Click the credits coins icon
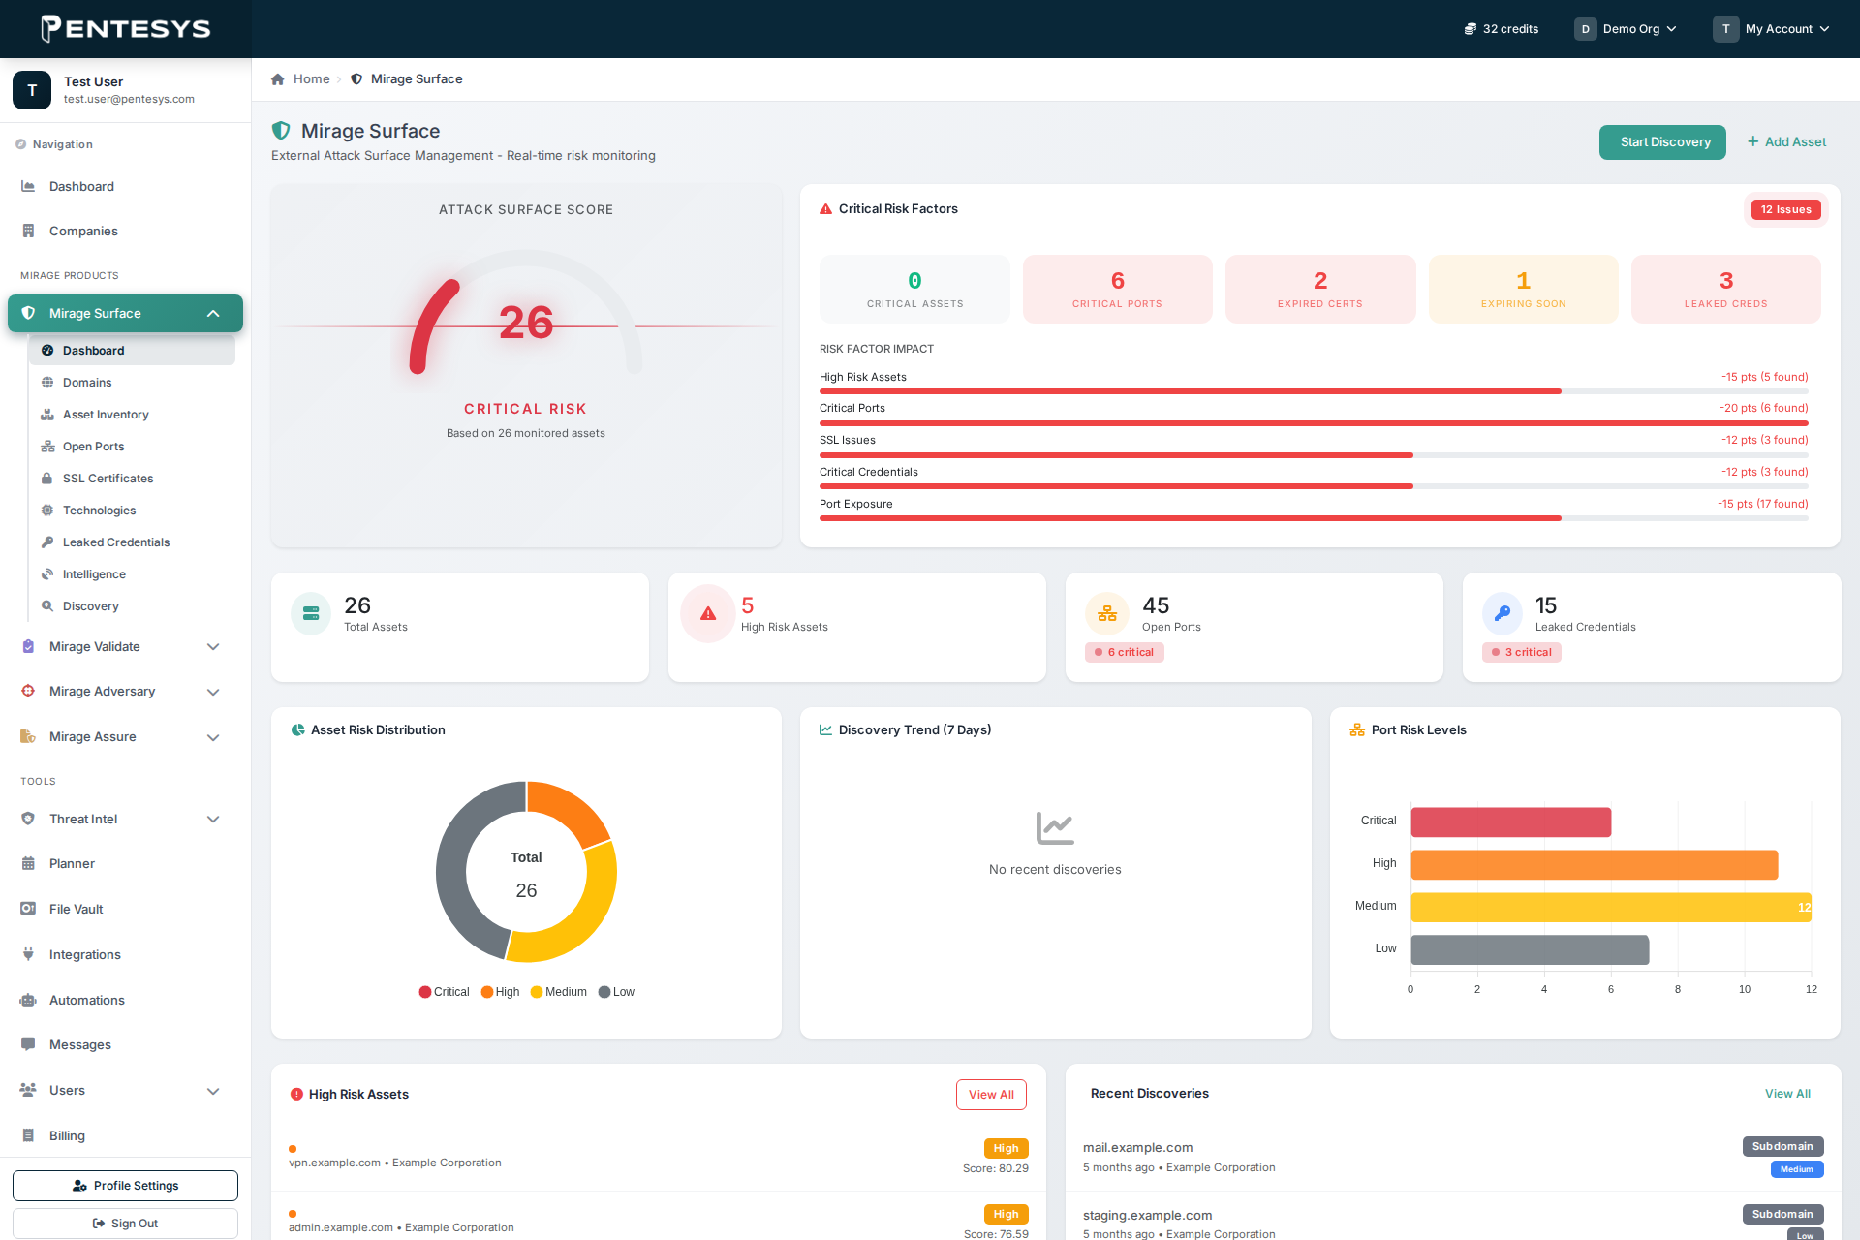Viewport: 1860px width, 1240px height. pyautogui.click(x=1470, y=29)
